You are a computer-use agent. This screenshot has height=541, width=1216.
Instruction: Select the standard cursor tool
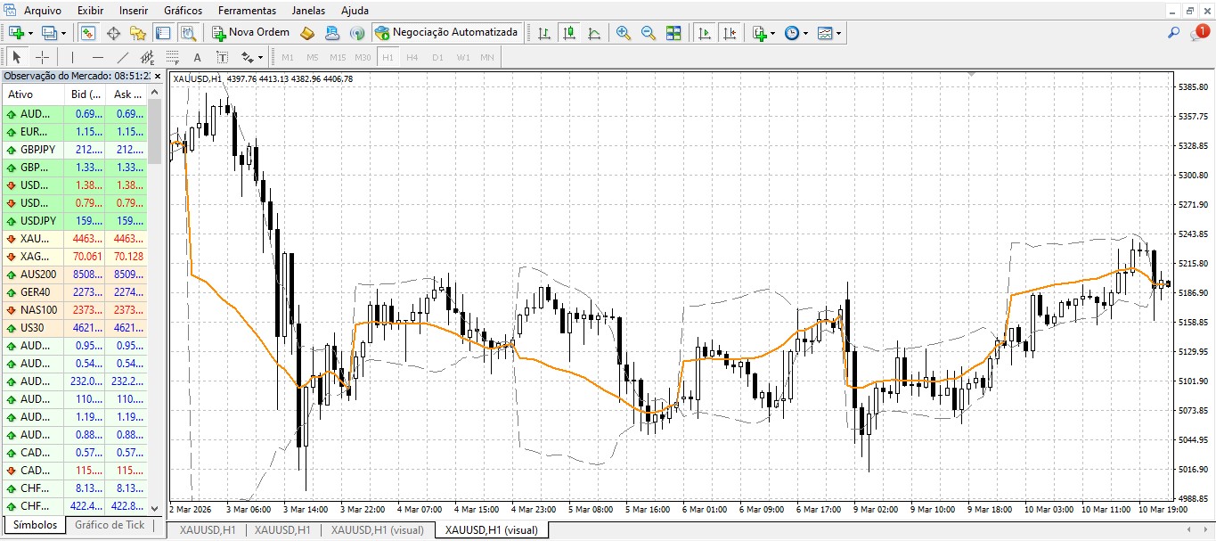click(x=17, y=57)
